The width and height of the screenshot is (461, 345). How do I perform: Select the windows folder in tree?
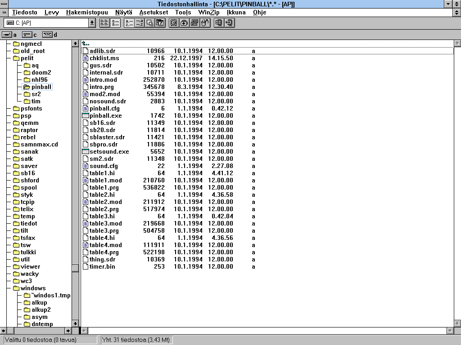pos(29,288)
